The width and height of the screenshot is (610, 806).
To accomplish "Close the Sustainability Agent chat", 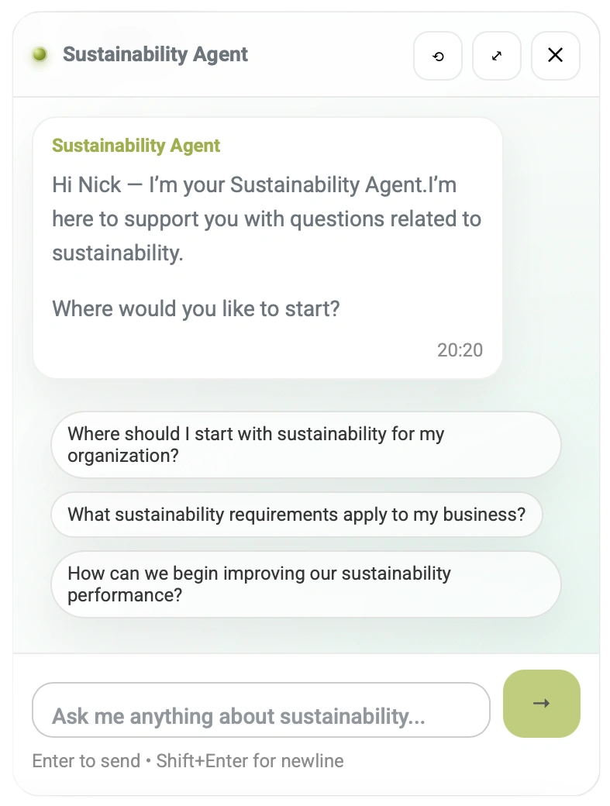I will pyautogui.click(x=555, y=56).
